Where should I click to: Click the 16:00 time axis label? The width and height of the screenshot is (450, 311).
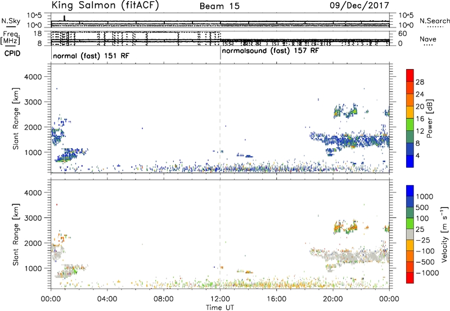pos(276,299)
